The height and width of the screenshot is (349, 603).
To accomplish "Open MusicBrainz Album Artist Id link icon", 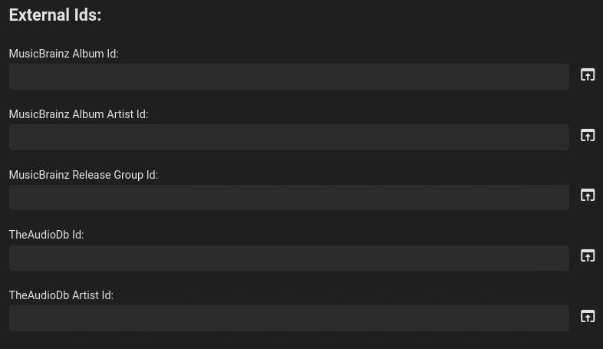I will tap(588, 136).
